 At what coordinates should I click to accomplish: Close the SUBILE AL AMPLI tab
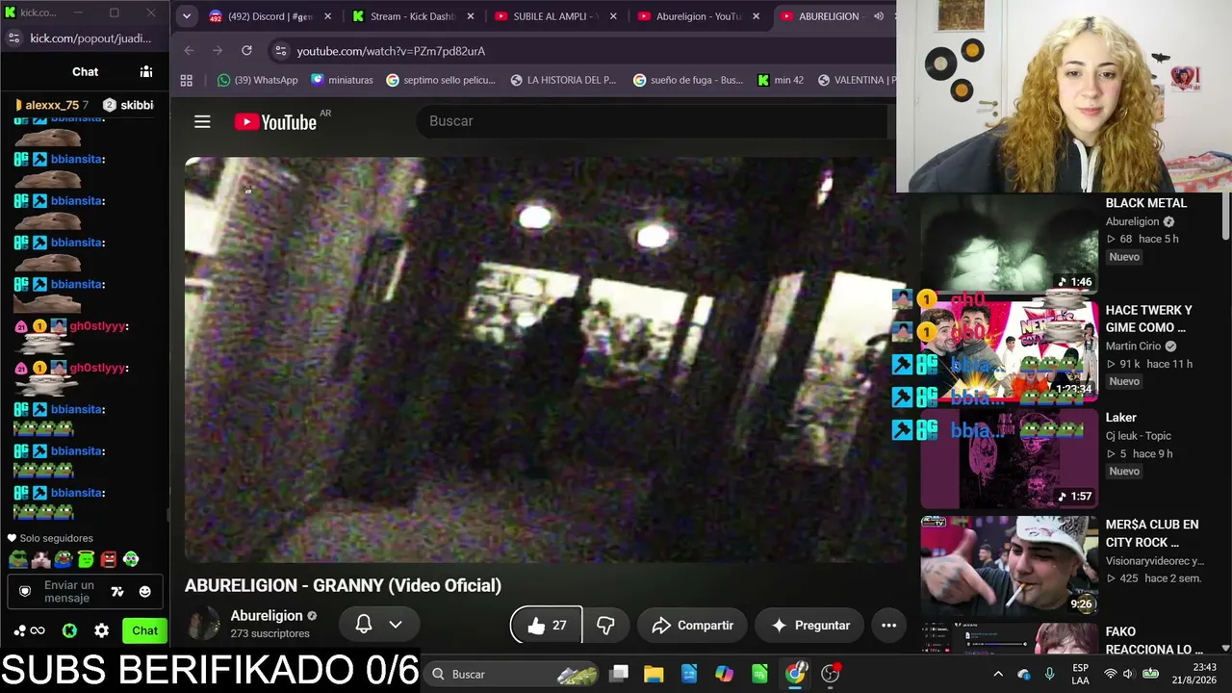click(613, 16)
